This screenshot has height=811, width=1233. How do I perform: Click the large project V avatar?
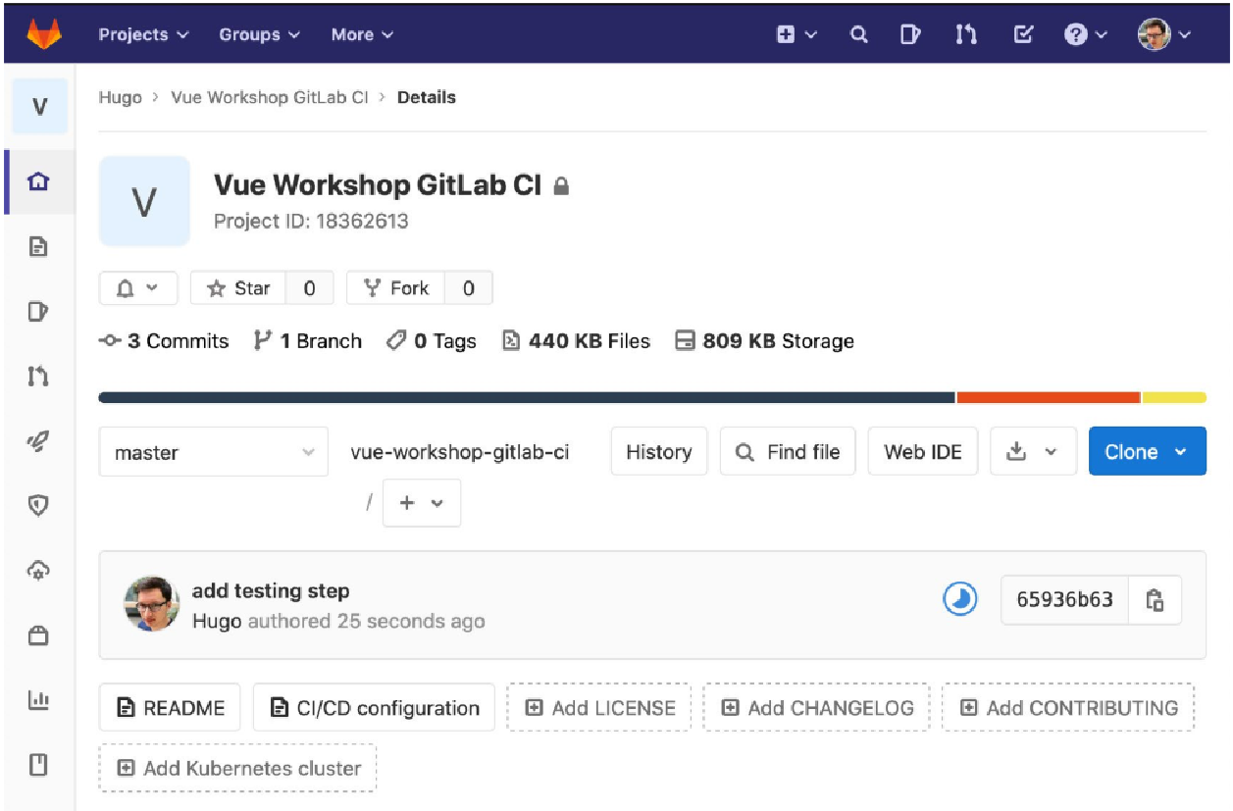144,201
